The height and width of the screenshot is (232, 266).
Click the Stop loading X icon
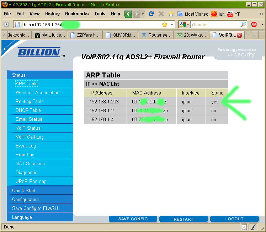tap(161, 14)
